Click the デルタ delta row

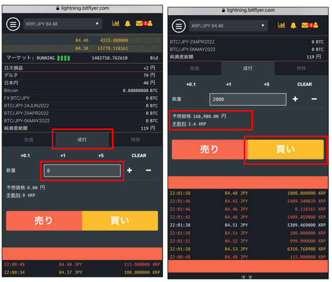click(x=82, y=75)
